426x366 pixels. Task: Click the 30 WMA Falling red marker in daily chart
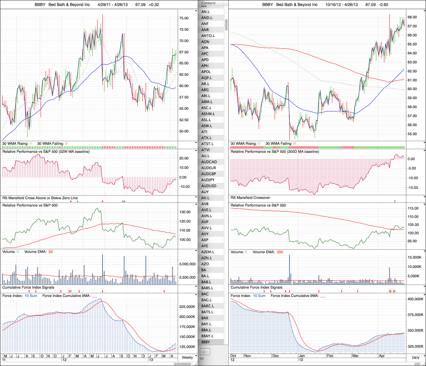(294, 143)
